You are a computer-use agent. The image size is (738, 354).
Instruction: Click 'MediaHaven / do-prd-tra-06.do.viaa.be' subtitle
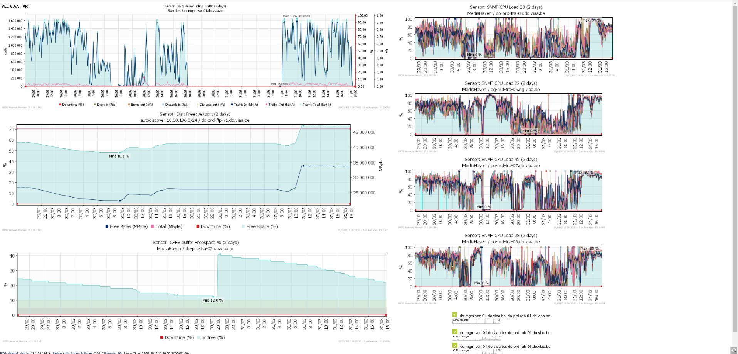[501, 242]
